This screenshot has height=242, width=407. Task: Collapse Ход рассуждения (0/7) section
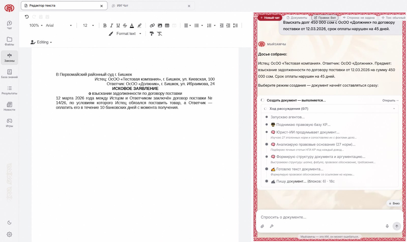[330, 109]
